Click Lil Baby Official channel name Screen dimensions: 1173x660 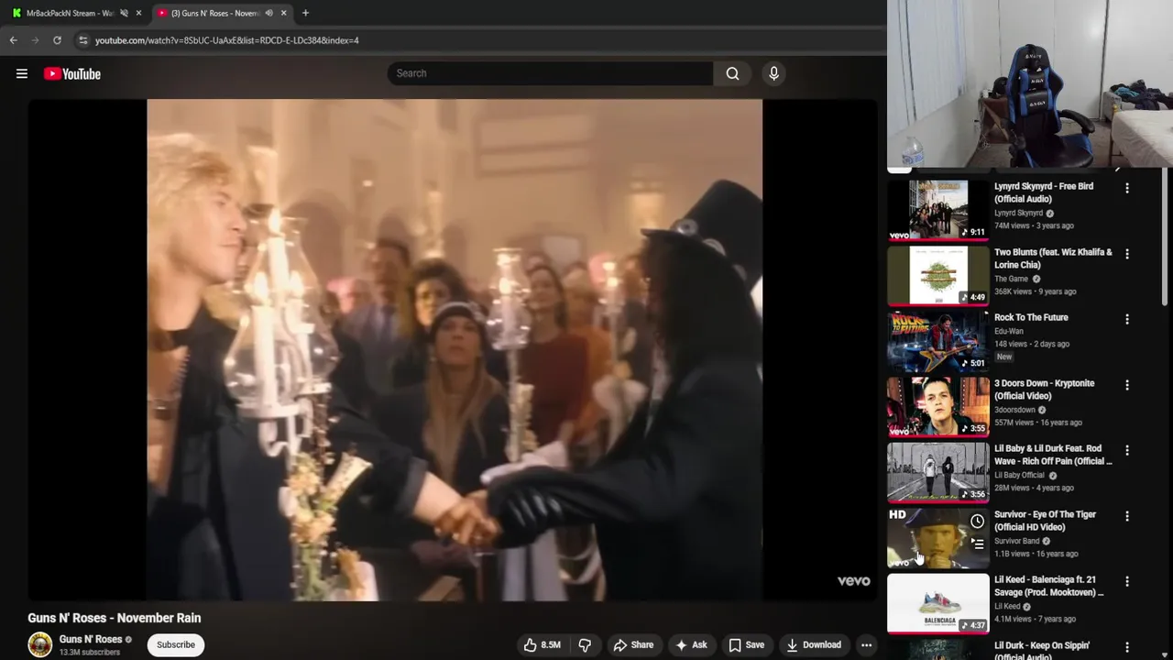1019,475
